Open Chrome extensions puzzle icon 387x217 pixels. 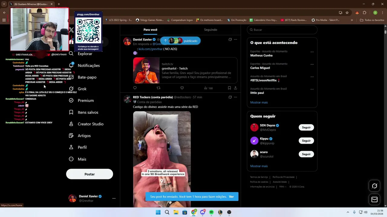364,13
